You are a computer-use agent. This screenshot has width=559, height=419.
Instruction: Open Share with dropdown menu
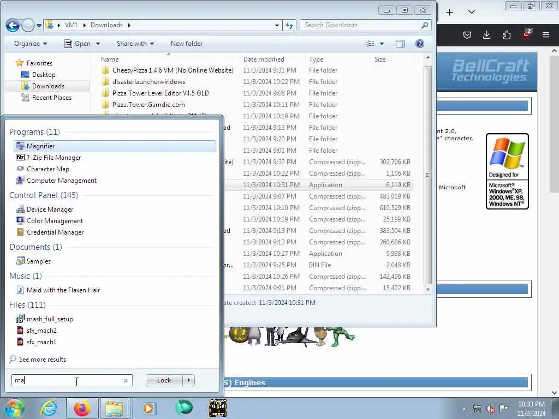pos(135,44)
